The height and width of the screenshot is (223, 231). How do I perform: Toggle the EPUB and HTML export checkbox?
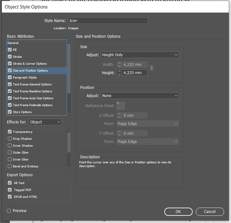(x=10, y=197)
